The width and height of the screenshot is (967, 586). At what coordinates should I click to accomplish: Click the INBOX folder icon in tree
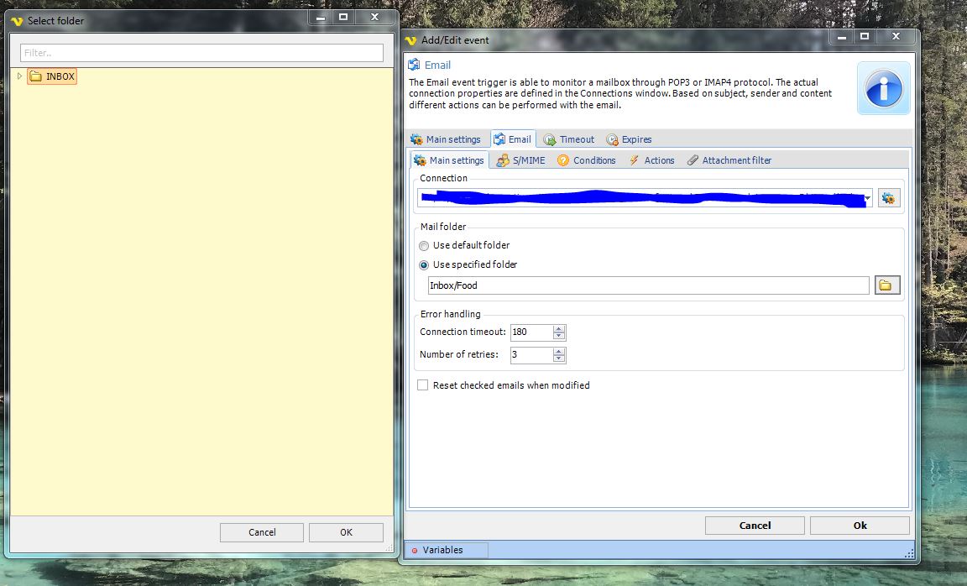(x=35, y=76)
